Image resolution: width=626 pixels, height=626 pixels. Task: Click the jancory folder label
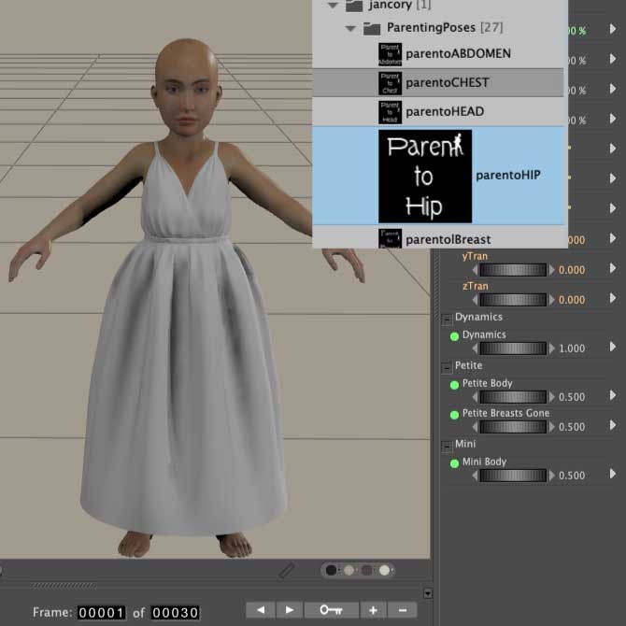coord(389,6)
